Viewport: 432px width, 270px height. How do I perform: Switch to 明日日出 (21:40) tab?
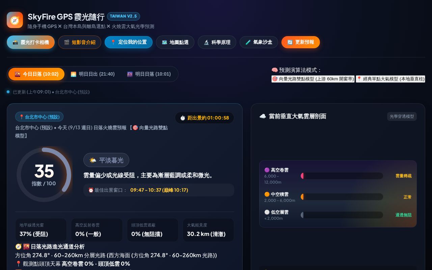(92, 74)
